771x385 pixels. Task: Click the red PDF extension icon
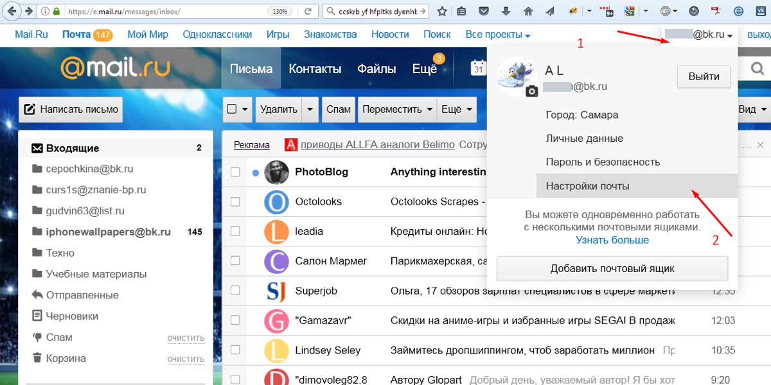point(716,11)
